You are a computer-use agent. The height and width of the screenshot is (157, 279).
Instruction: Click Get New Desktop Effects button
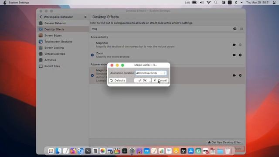[225, 143]
